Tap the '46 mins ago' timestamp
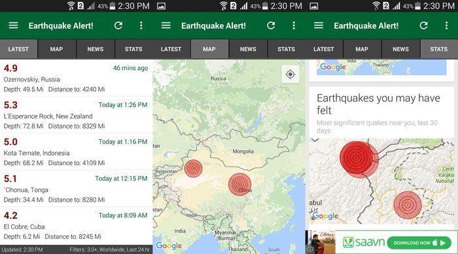This screenshot has width=458, height=254. coord(130,68)
